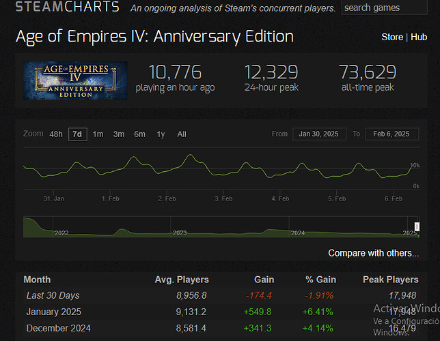Switch chart zoom to 6m
The height and width of the screenshot is (341, 440).
139,134
